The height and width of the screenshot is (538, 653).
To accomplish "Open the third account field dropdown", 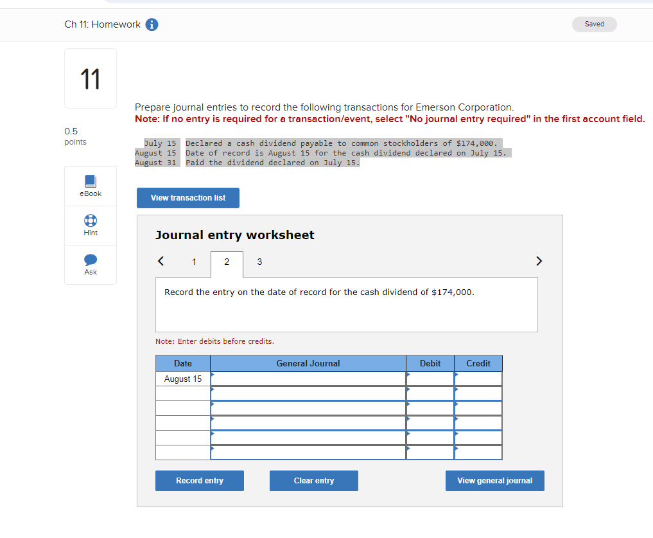I will [x=307, y=407].
